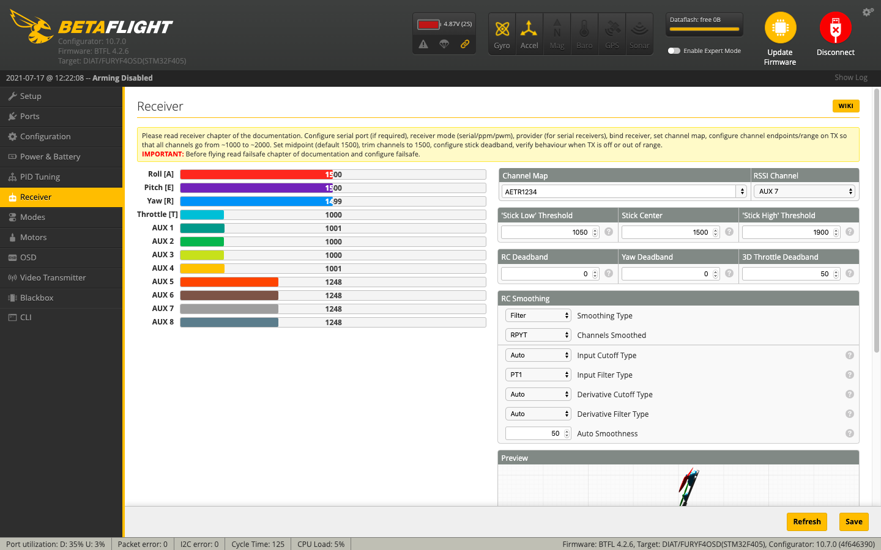This screenshot has width=881, height=550.
Task: Increase 'Stick Low' Threshold with the stepper
Action: 594,229
